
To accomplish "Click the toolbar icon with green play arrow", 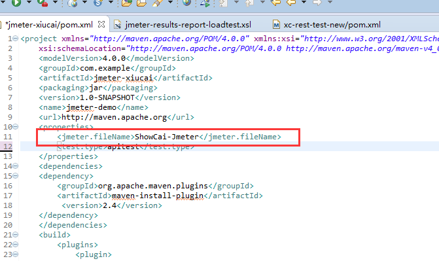I will pos(205,3).
